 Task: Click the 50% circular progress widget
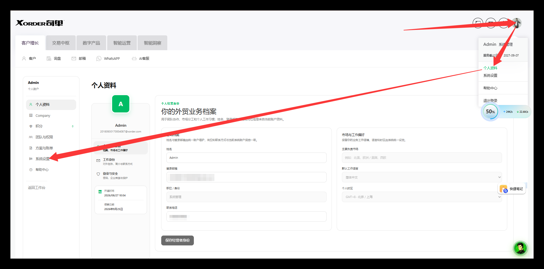[490, 112]
